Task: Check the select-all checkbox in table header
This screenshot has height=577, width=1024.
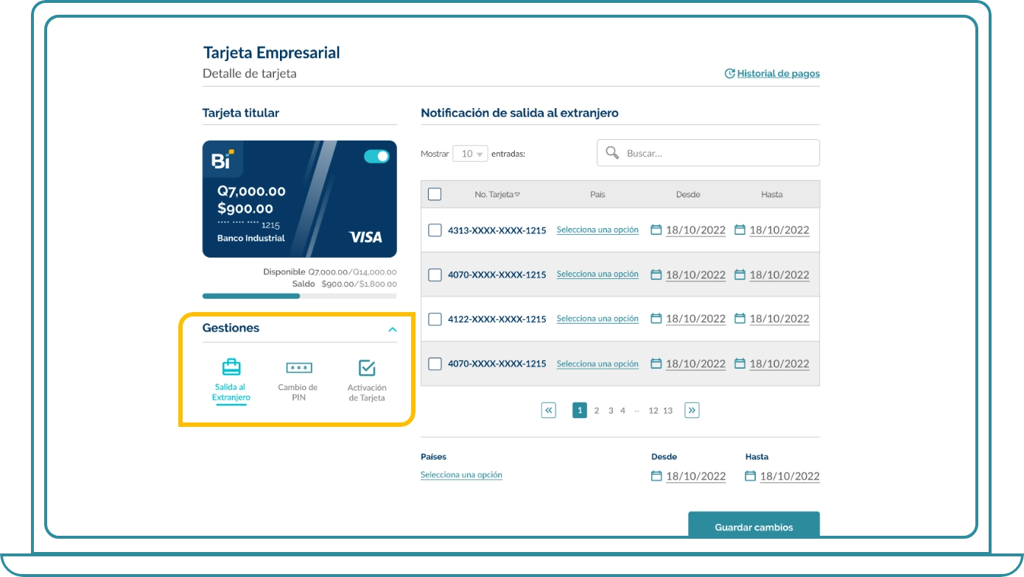Action: (x=435, y=194)
